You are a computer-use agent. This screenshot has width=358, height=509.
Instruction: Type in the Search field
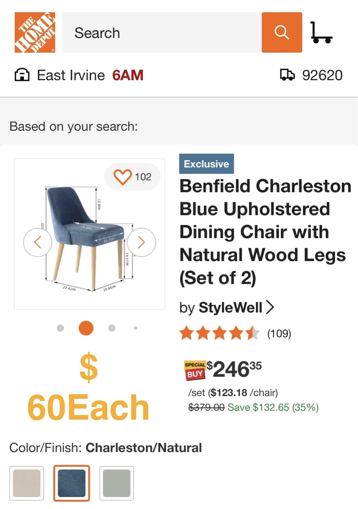click(x=162, y=32)
